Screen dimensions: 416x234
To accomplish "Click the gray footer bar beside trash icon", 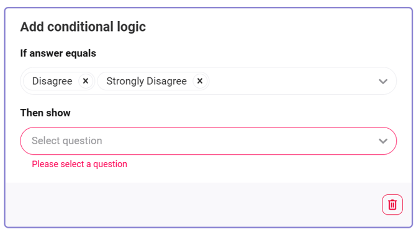I will pyautogui.click(x=191, y=205).
